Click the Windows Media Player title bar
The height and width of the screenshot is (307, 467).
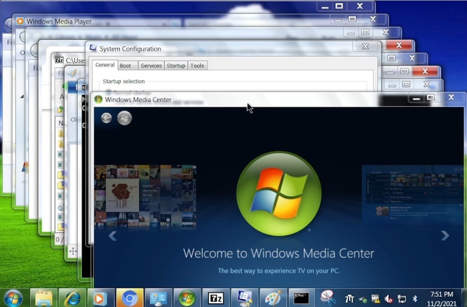coord(173,21)
